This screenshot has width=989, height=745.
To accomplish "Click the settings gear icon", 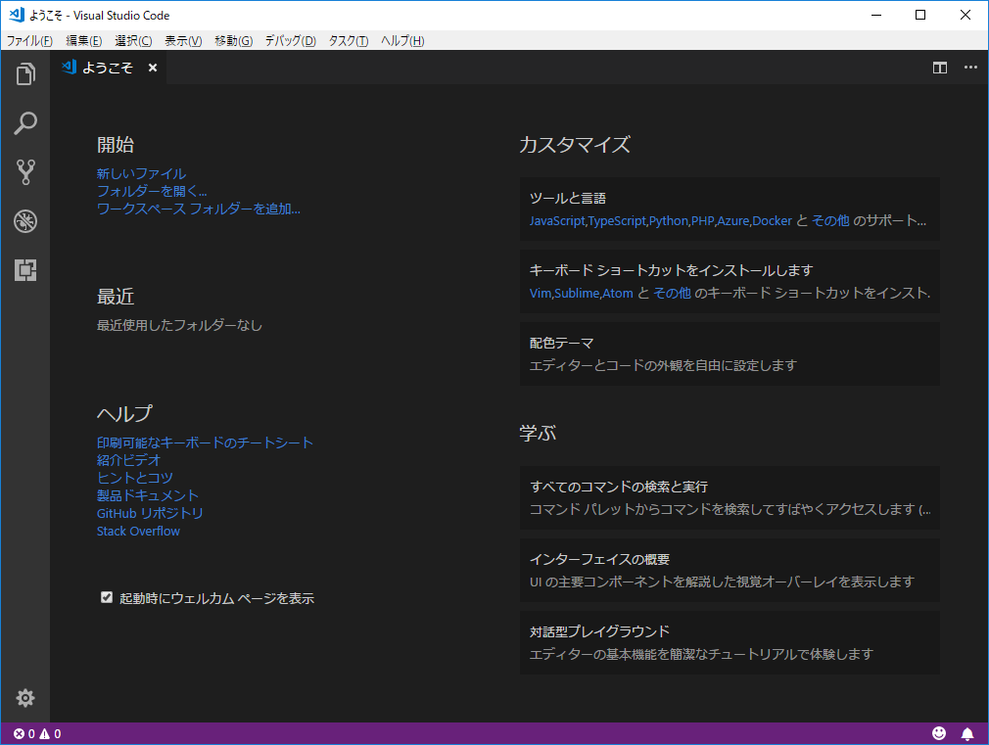I will tap(24, 698).
